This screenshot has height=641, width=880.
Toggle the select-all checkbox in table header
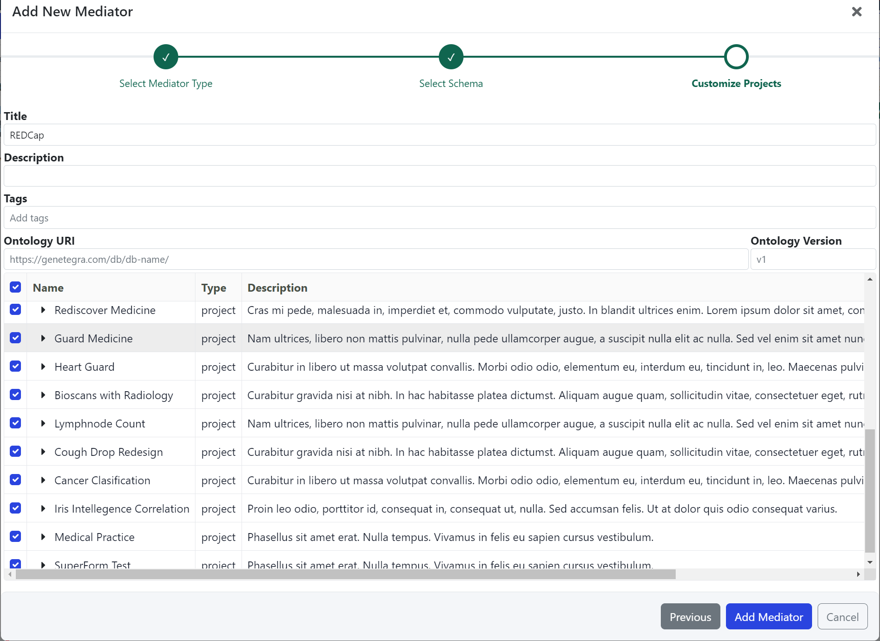(x=15, y=287)
